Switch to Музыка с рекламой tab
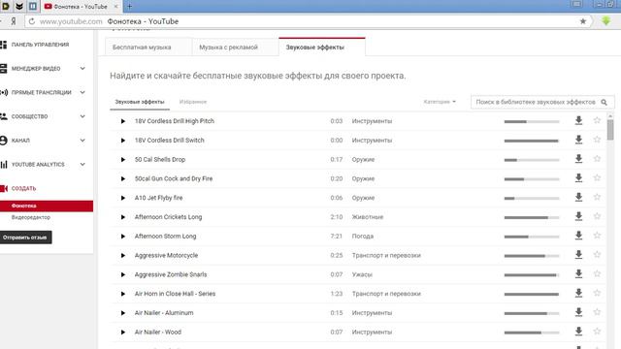 (x=235, y=48)
